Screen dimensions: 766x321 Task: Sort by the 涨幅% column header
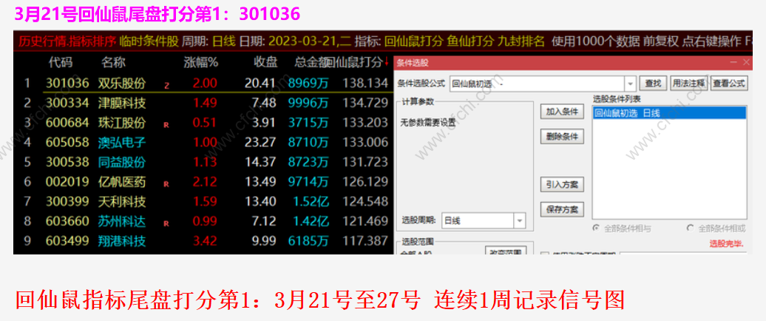pyautogui.click(x=201, y=62)
